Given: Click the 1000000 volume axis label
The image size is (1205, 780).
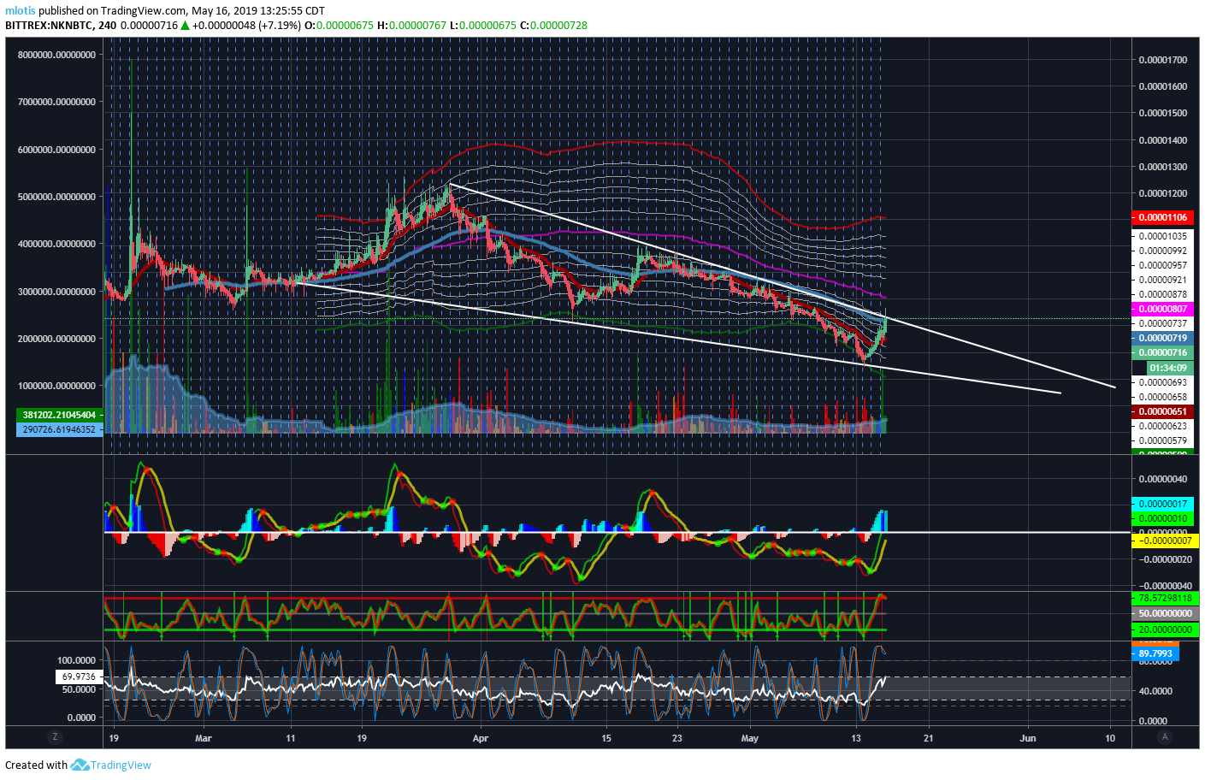Looking at the screenshot, I should 56,386.
